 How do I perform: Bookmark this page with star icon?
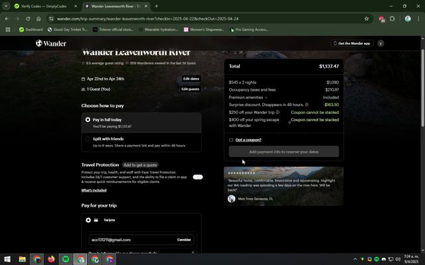367,19
